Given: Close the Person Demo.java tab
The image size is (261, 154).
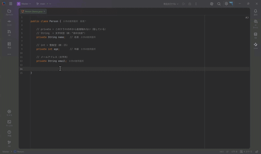Looking at the screenshot, I should coord(44,11).
